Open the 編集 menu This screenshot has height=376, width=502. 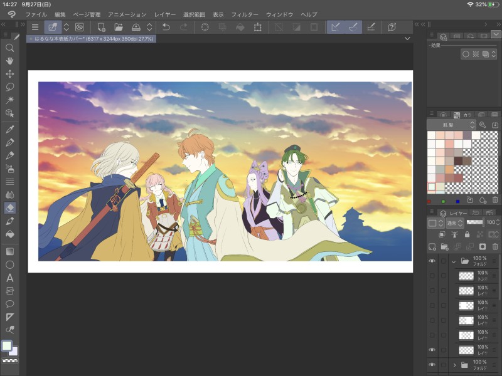[x=60, y=14]
